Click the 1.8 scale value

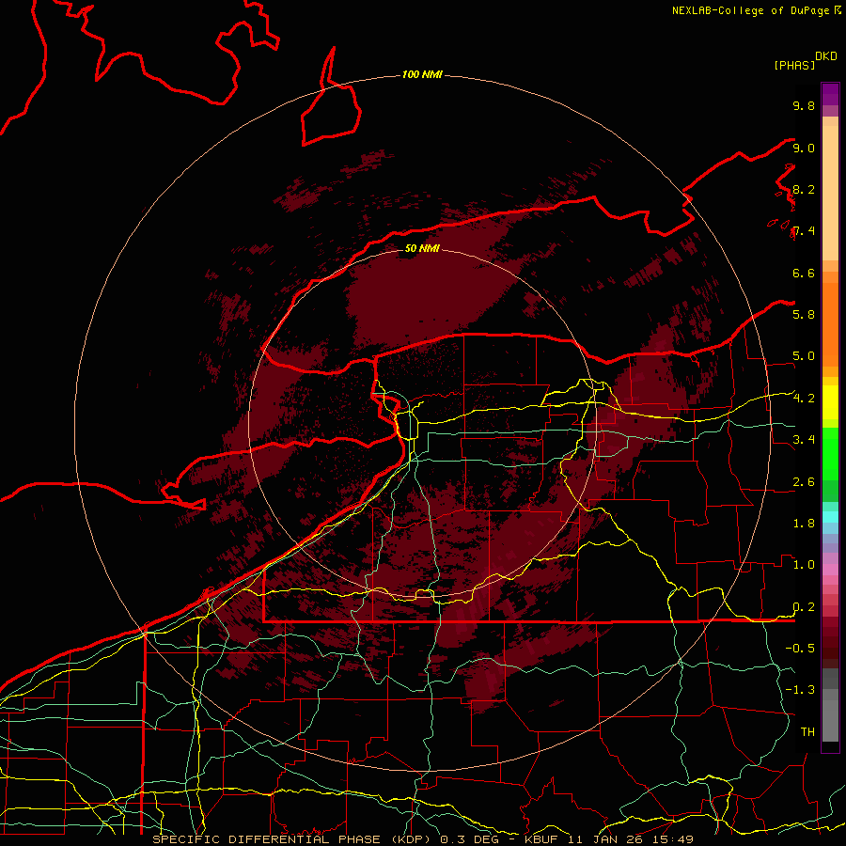[x=804, y=524]
